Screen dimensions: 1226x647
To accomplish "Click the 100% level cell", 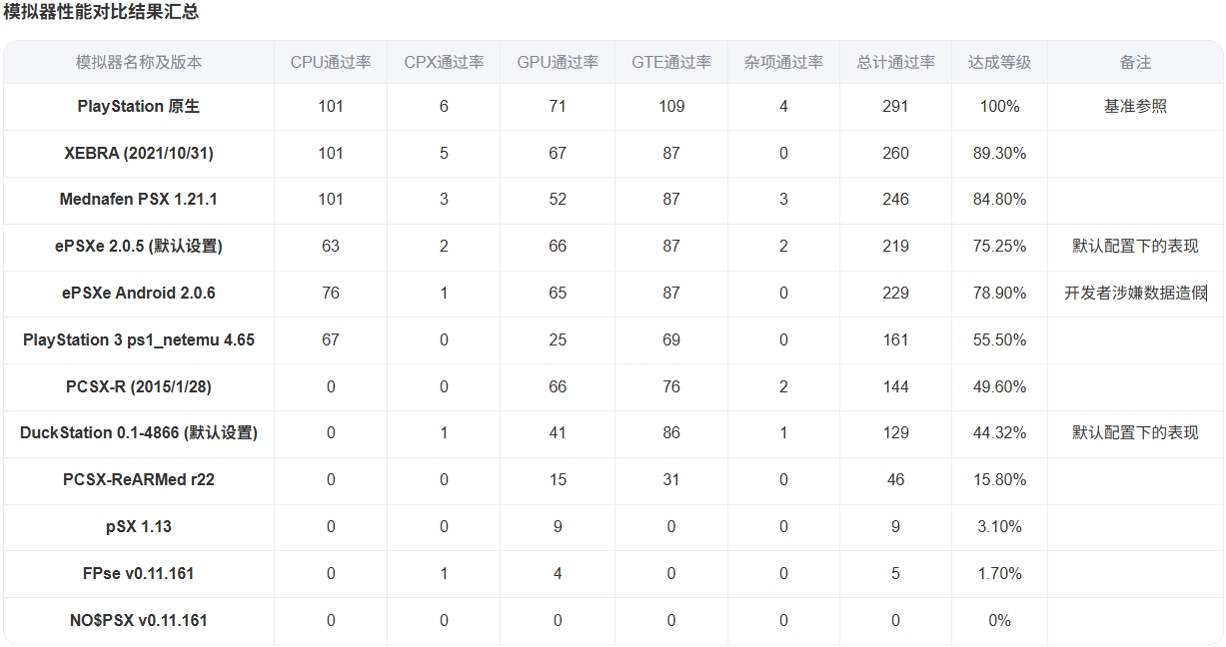I will (999, 106).
